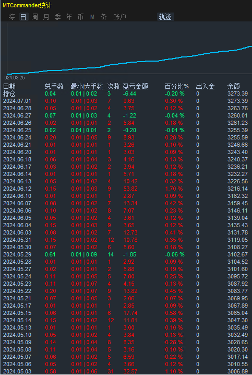Image resolution: width=252 pixels, height=375 pixels.
Task: Click the 百分比% column header
Action: pos(176,86)
